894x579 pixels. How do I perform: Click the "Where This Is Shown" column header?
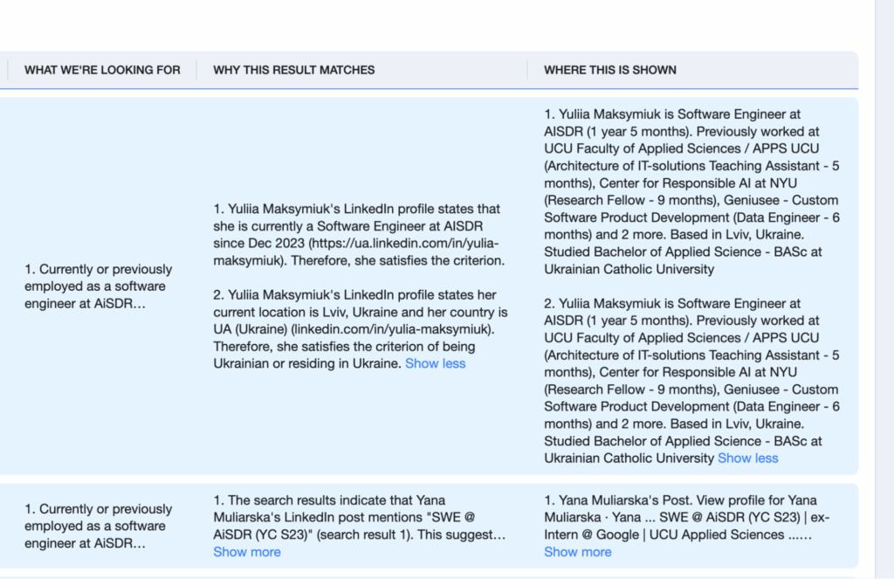point(609,70)
